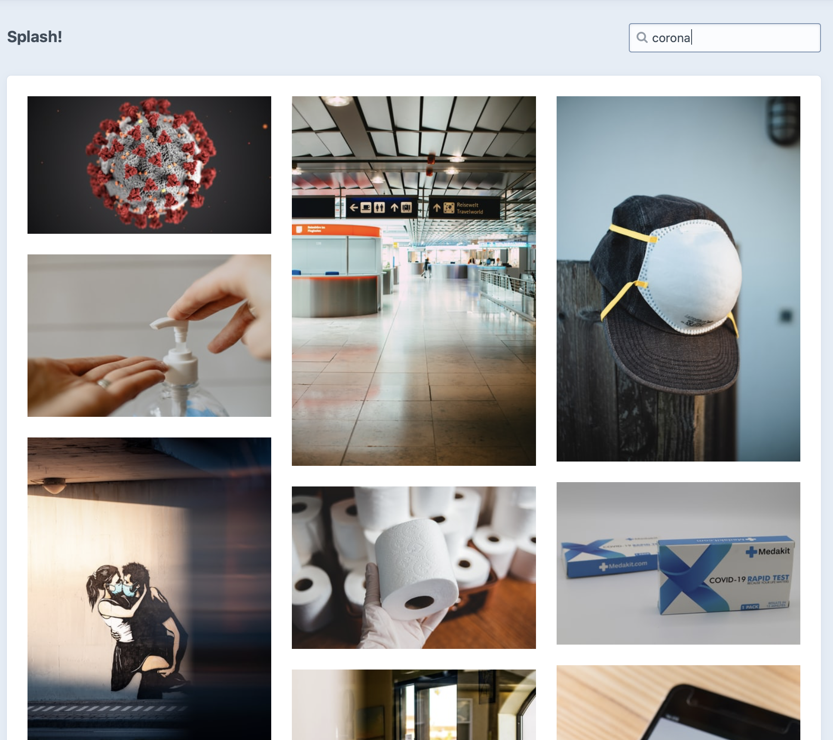This screenshot has width=833, height=740.
Task: Click the Splash! logo heading
Action: pos(35,37)
